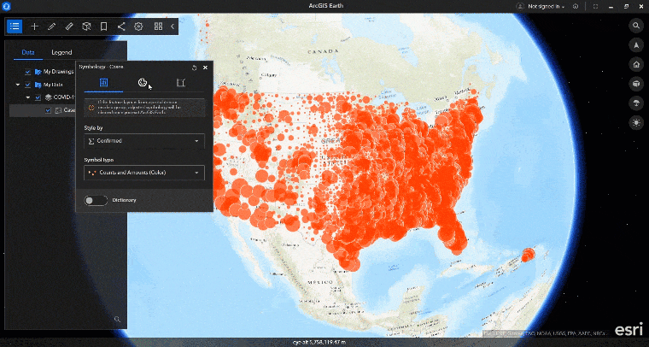Reset symbology with the undo icon
The image size is (649, 347).
coord(194,67)
